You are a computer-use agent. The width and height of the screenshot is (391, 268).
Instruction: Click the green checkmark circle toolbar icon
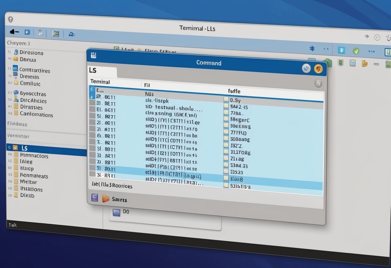tap(356, 51)
